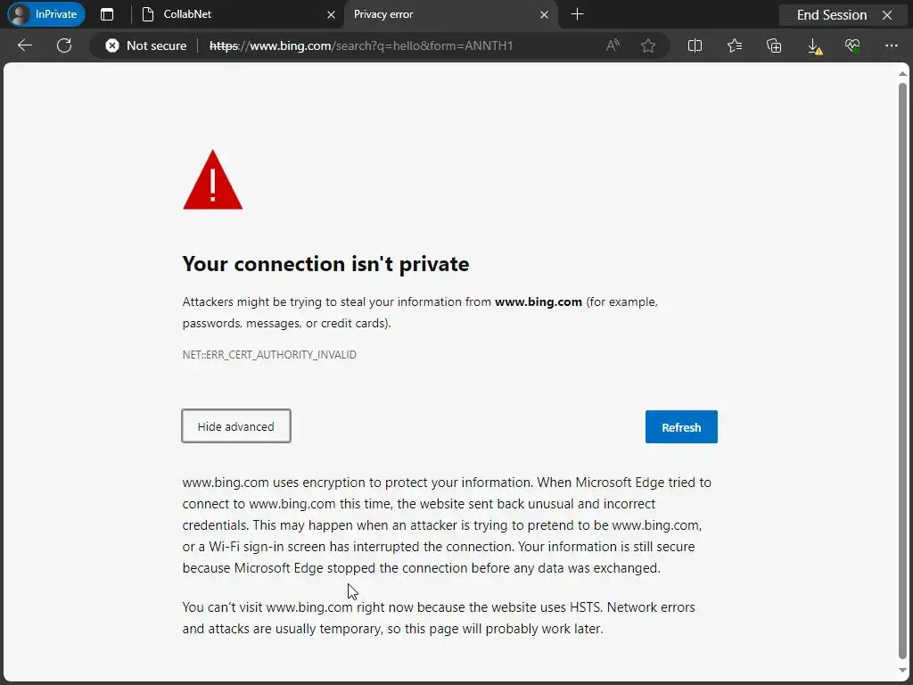This screenshot has width=913, height=685.
Task: Open split screen icon
Action: pos(695,45)
